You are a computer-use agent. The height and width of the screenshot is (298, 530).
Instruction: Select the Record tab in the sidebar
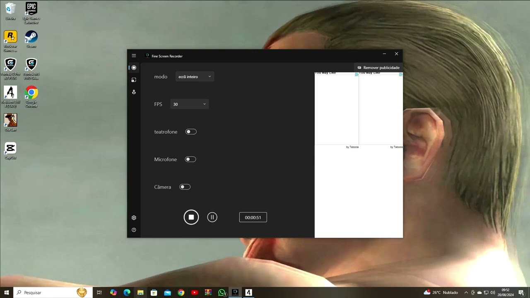[x=134, y=67]
